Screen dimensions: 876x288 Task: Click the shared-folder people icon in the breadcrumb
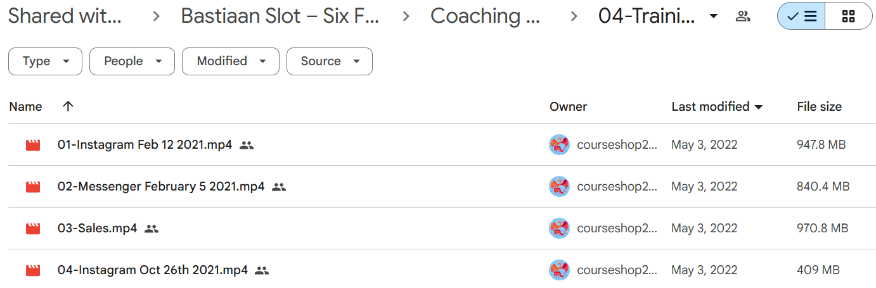(x=743, y=16)
